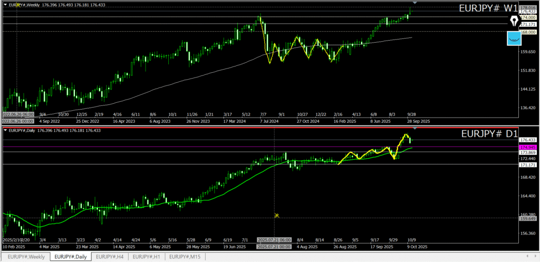Click the 159.649 crosshair price label
540x262 pixels.
[x=528, y=218]
